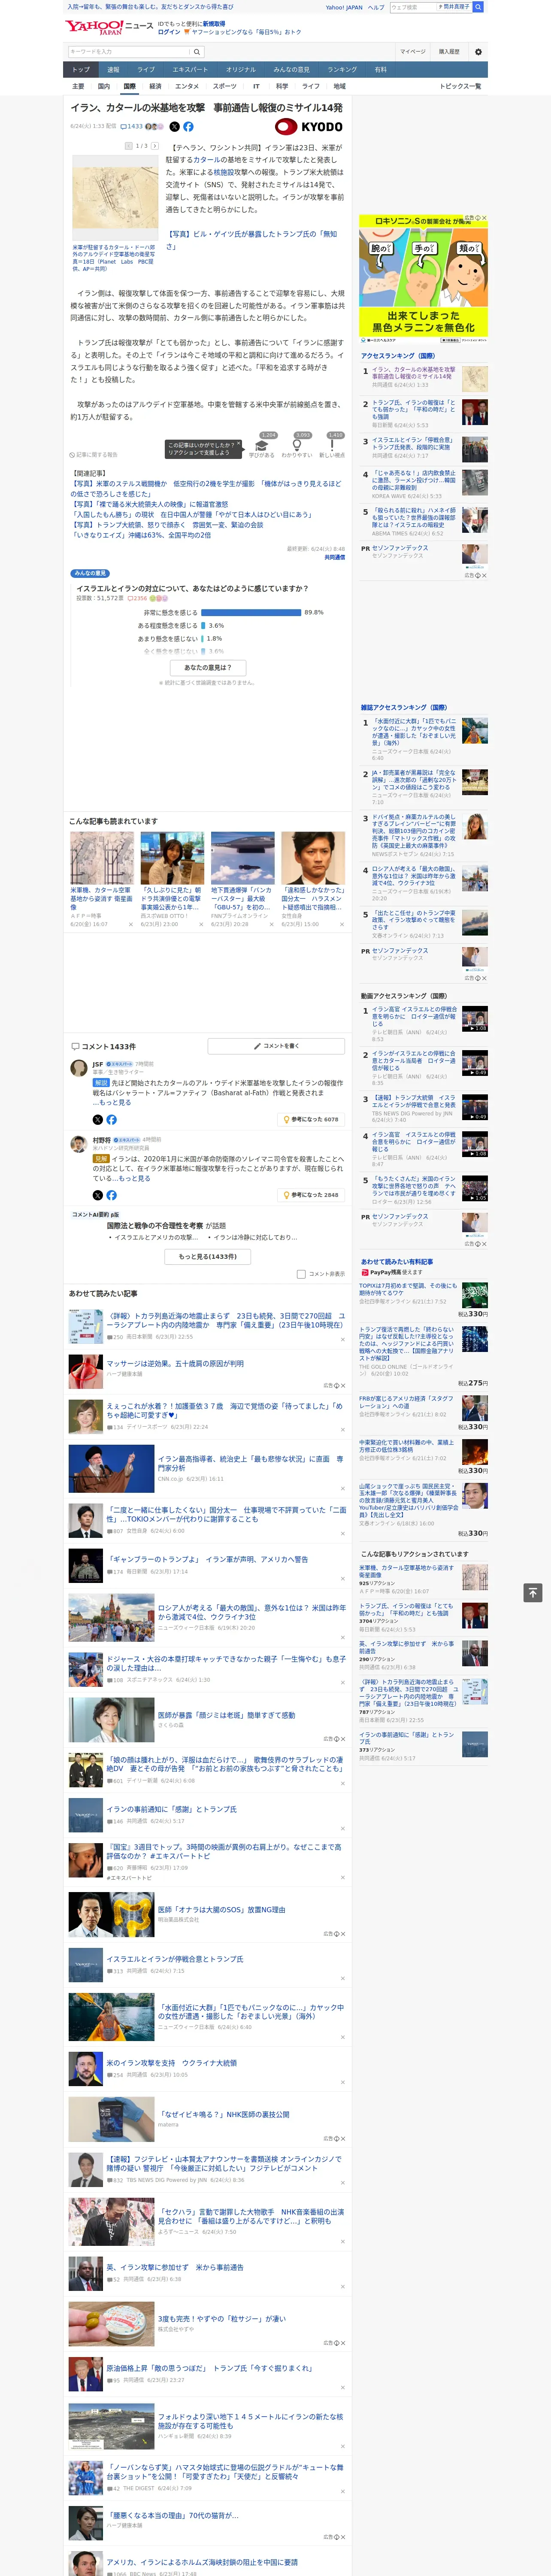Click the search magnifier button in the header
Viewport: 551px width, 2576px height.
tap(197, 52)
